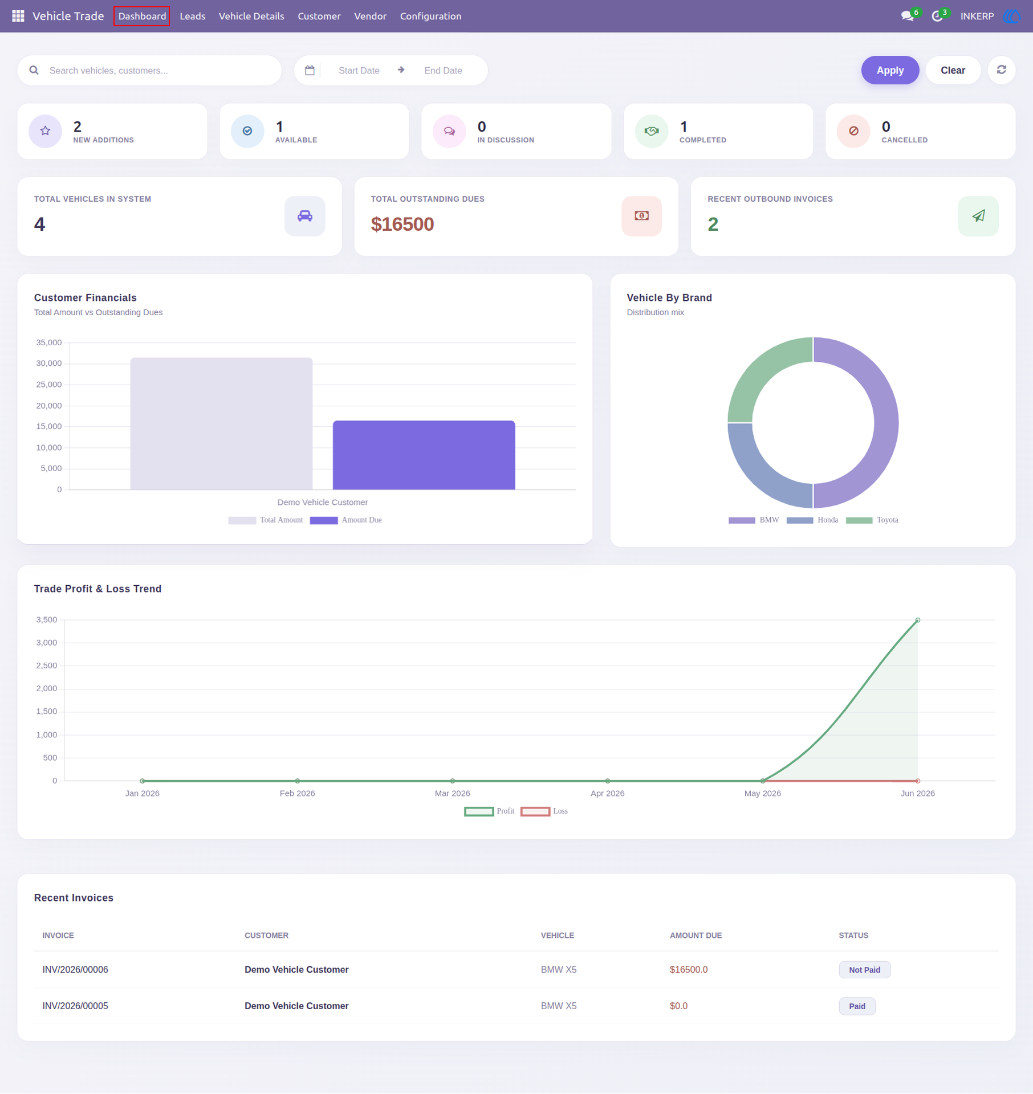Click Amount Due column header

coord(696,936)
